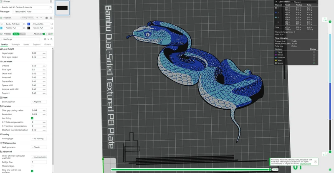
Task: Dismiss the simplify model notification
Action: [316, 162]
